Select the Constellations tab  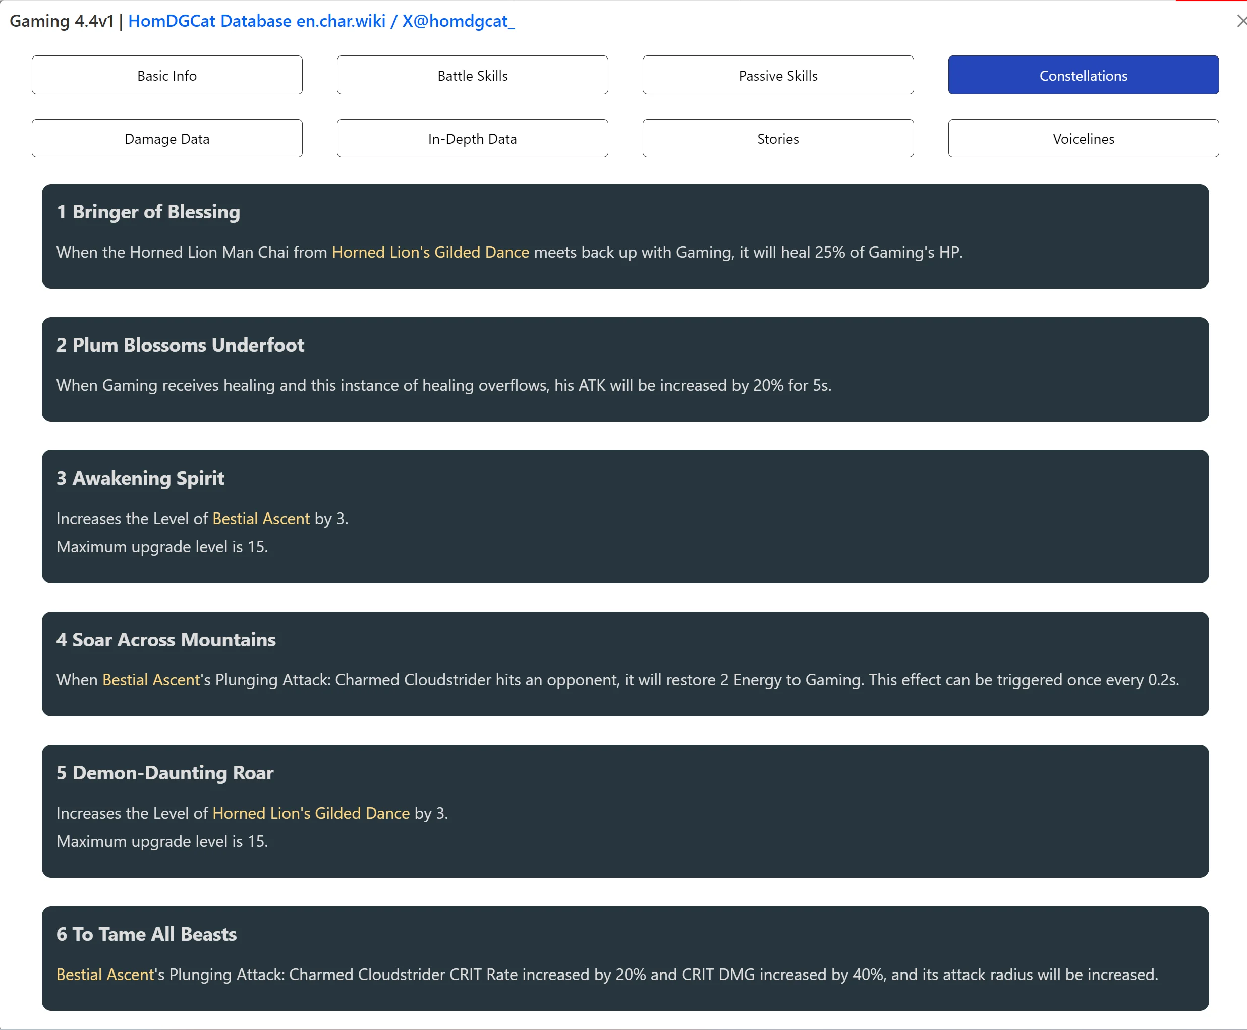coord(1083,75)
